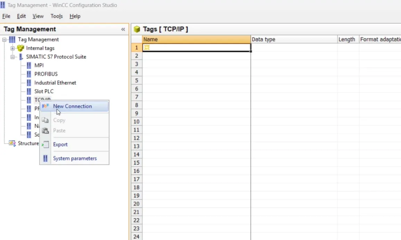Click the Export icon in context menu
The width and height of the screenshot is (401, 240).
45,145
